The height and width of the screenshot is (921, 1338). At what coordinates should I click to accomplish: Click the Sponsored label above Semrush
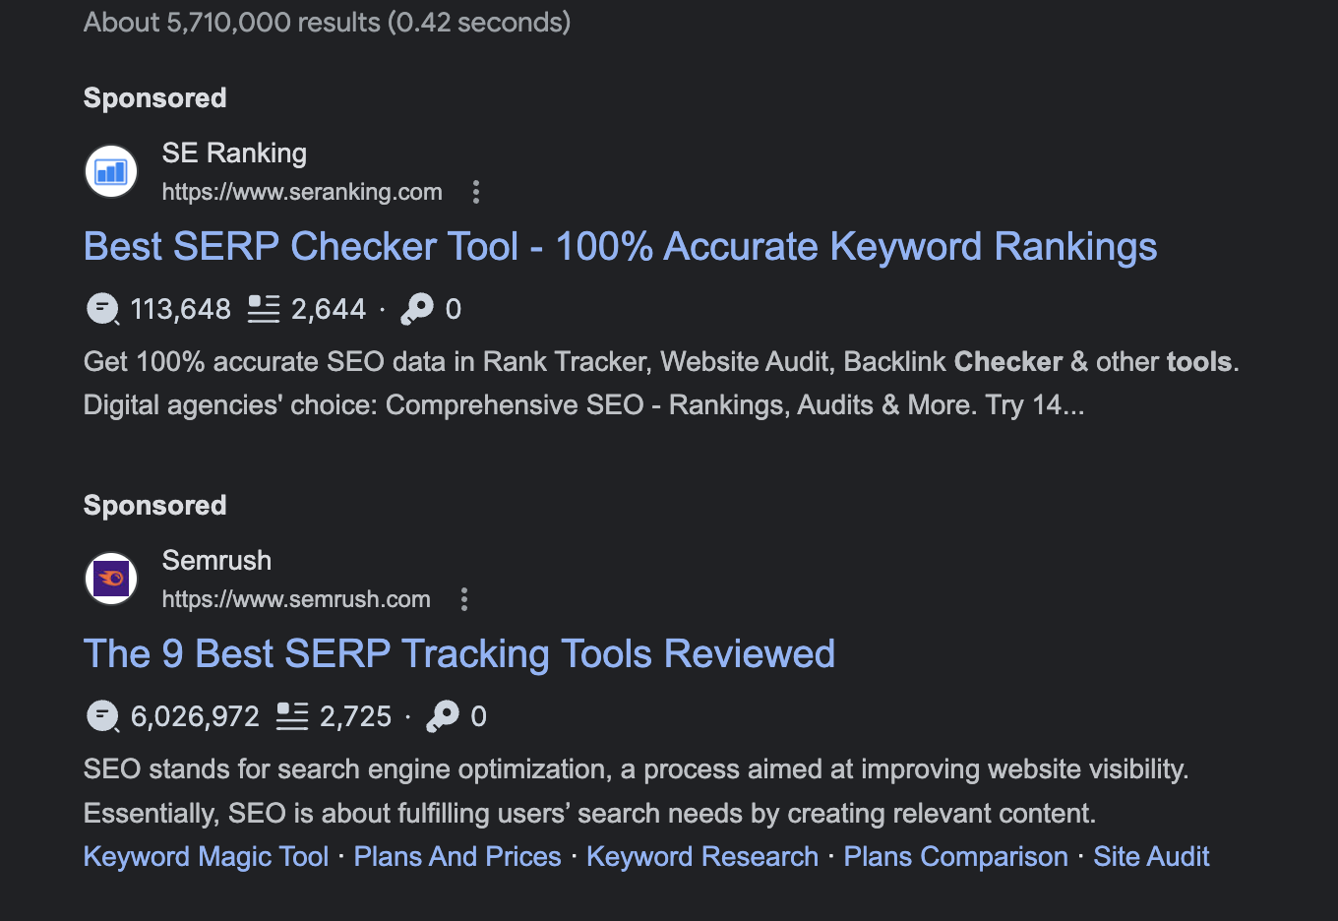pyautogui.click(x=154, y=505)
